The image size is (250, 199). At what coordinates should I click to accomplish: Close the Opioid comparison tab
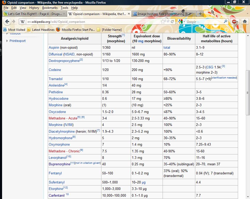[129, 14]
